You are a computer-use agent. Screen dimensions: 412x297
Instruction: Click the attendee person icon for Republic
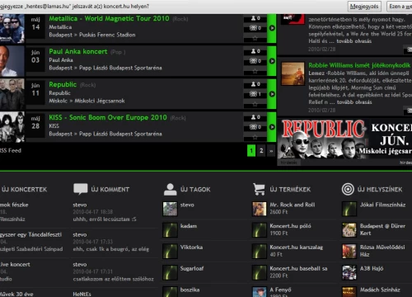tap(253, 84)
